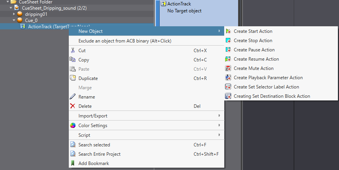Collapse the CueSheet_Dripping_sound tree node
The height and width of the screenshot is (170, 339).
11,8
